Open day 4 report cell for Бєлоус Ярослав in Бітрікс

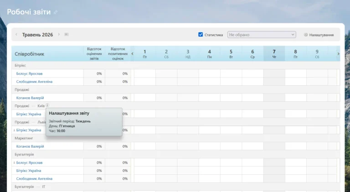[x=209, y=73]
